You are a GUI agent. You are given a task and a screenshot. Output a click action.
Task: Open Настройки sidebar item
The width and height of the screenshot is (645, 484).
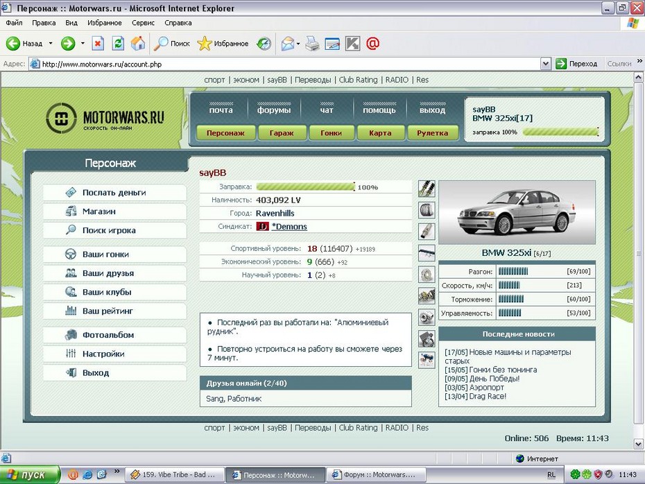point(114,354)
